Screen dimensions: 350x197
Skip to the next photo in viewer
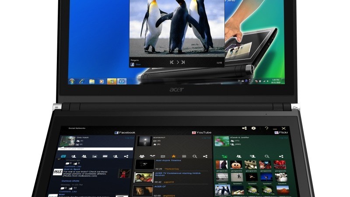(183, 63)
